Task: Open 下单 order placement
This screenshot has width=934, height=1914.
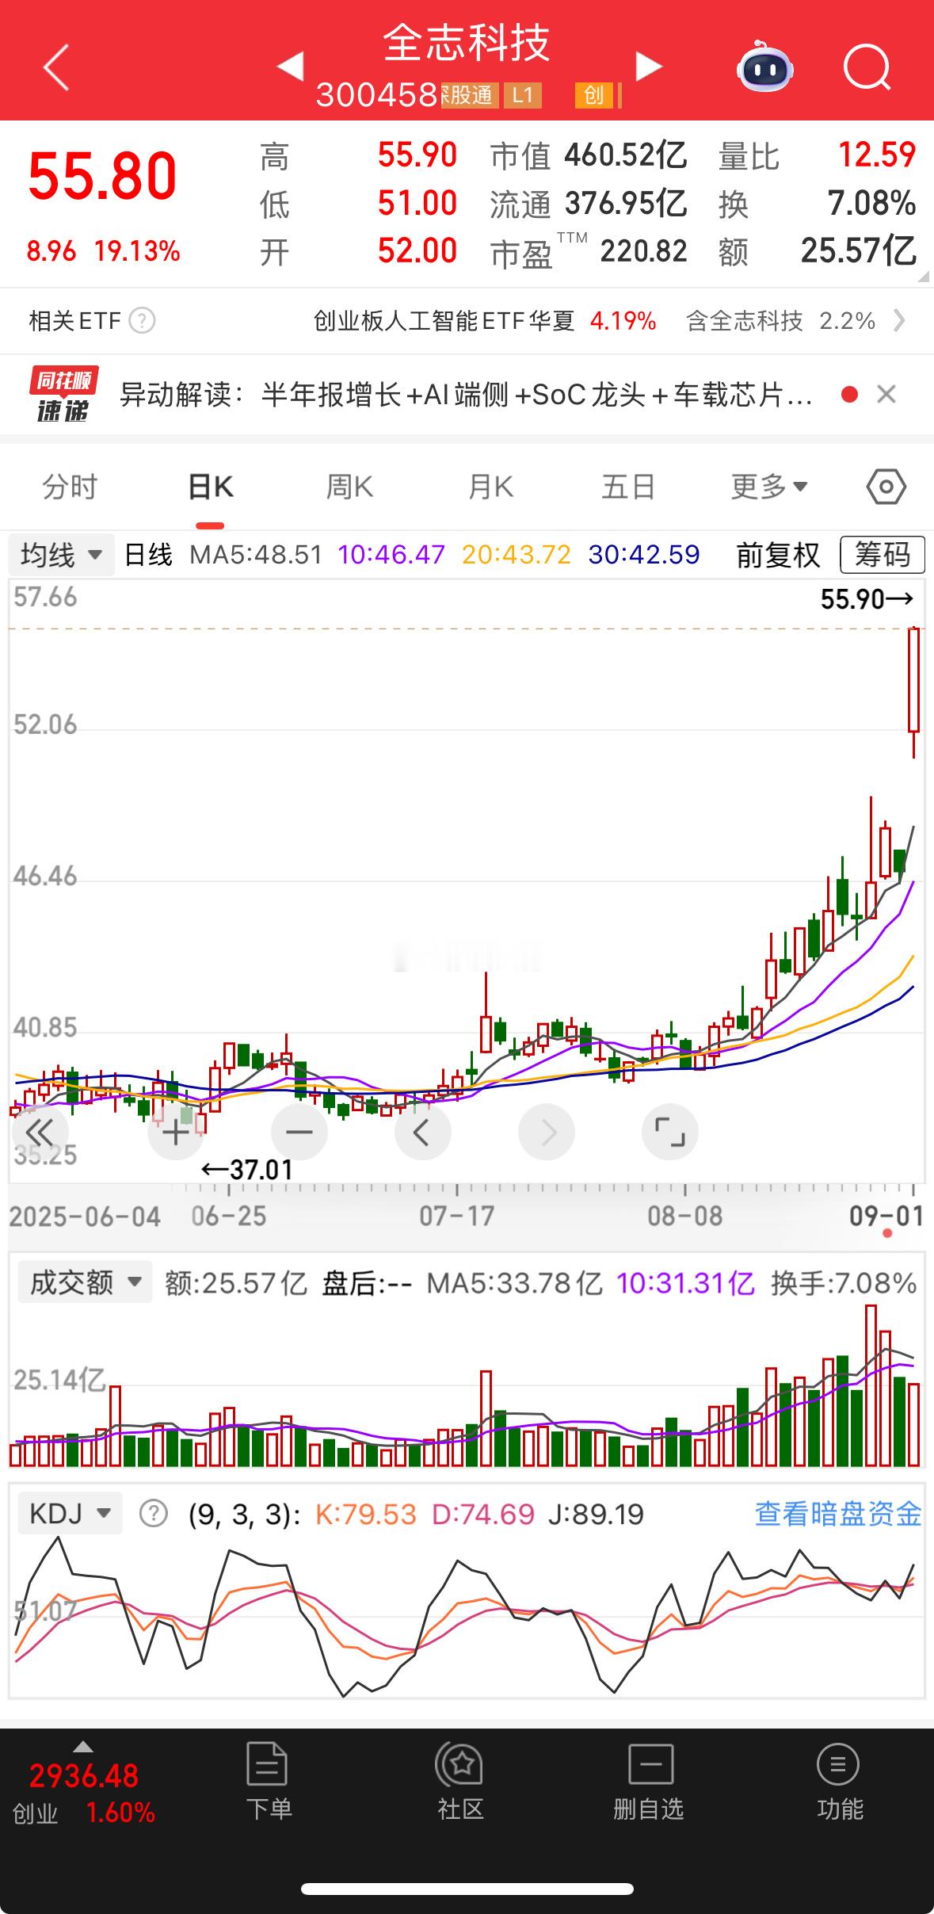Action: click(268, 1782)
